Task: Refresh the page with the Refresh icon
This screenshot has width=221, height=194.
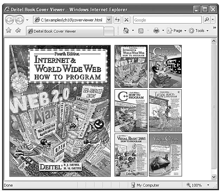Action: tap(117, 20)
